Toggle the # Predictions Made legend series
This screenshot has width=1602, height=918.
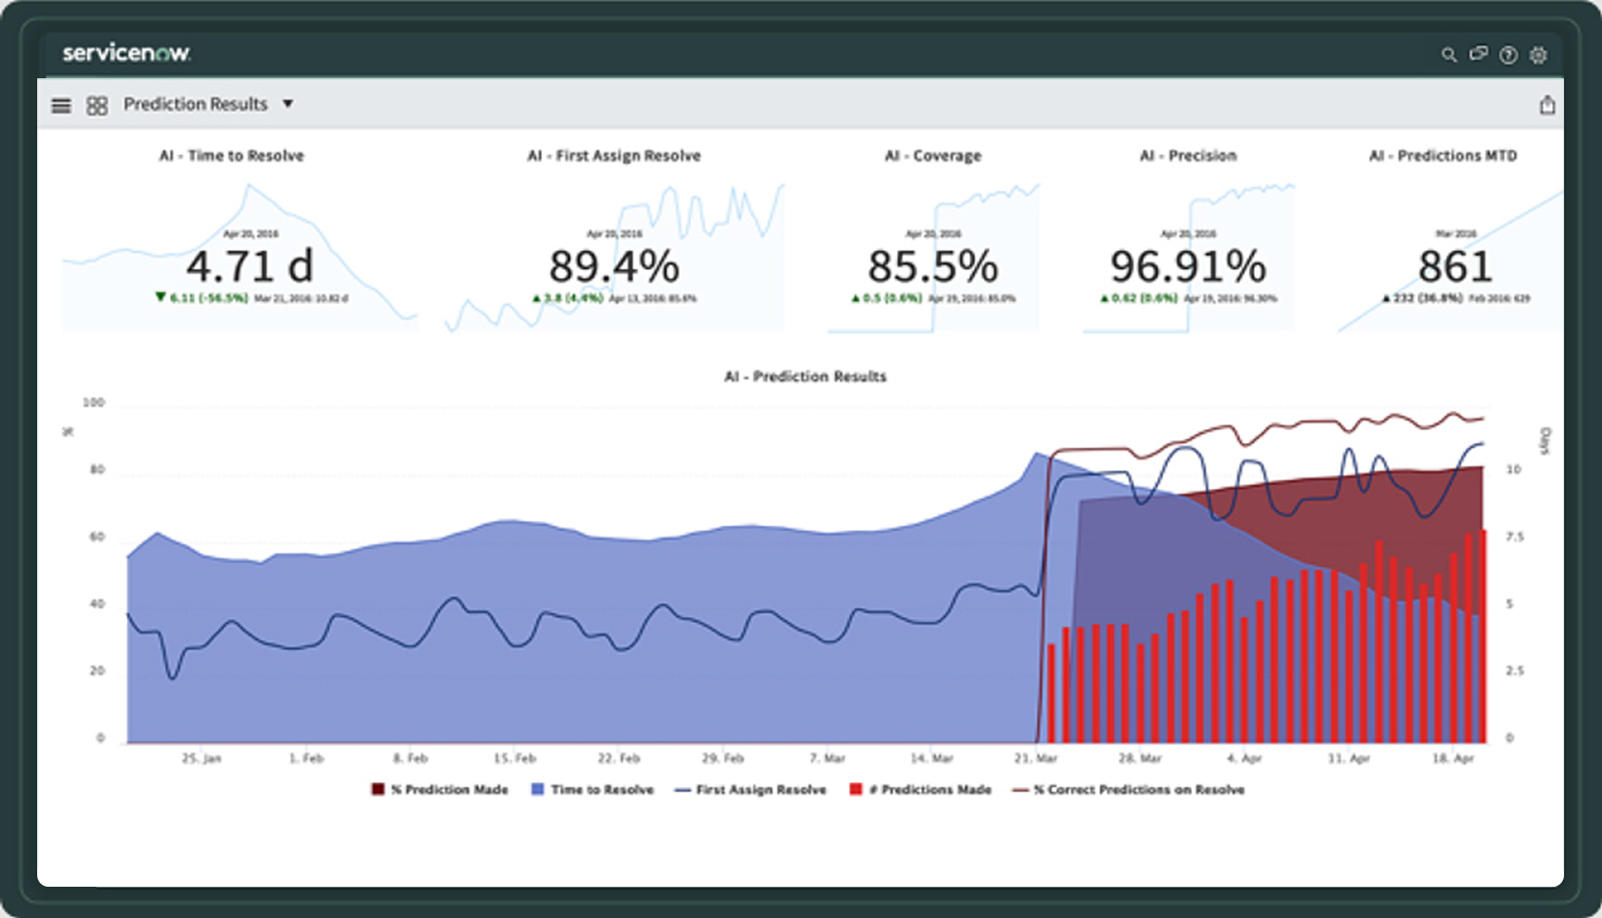920,790
